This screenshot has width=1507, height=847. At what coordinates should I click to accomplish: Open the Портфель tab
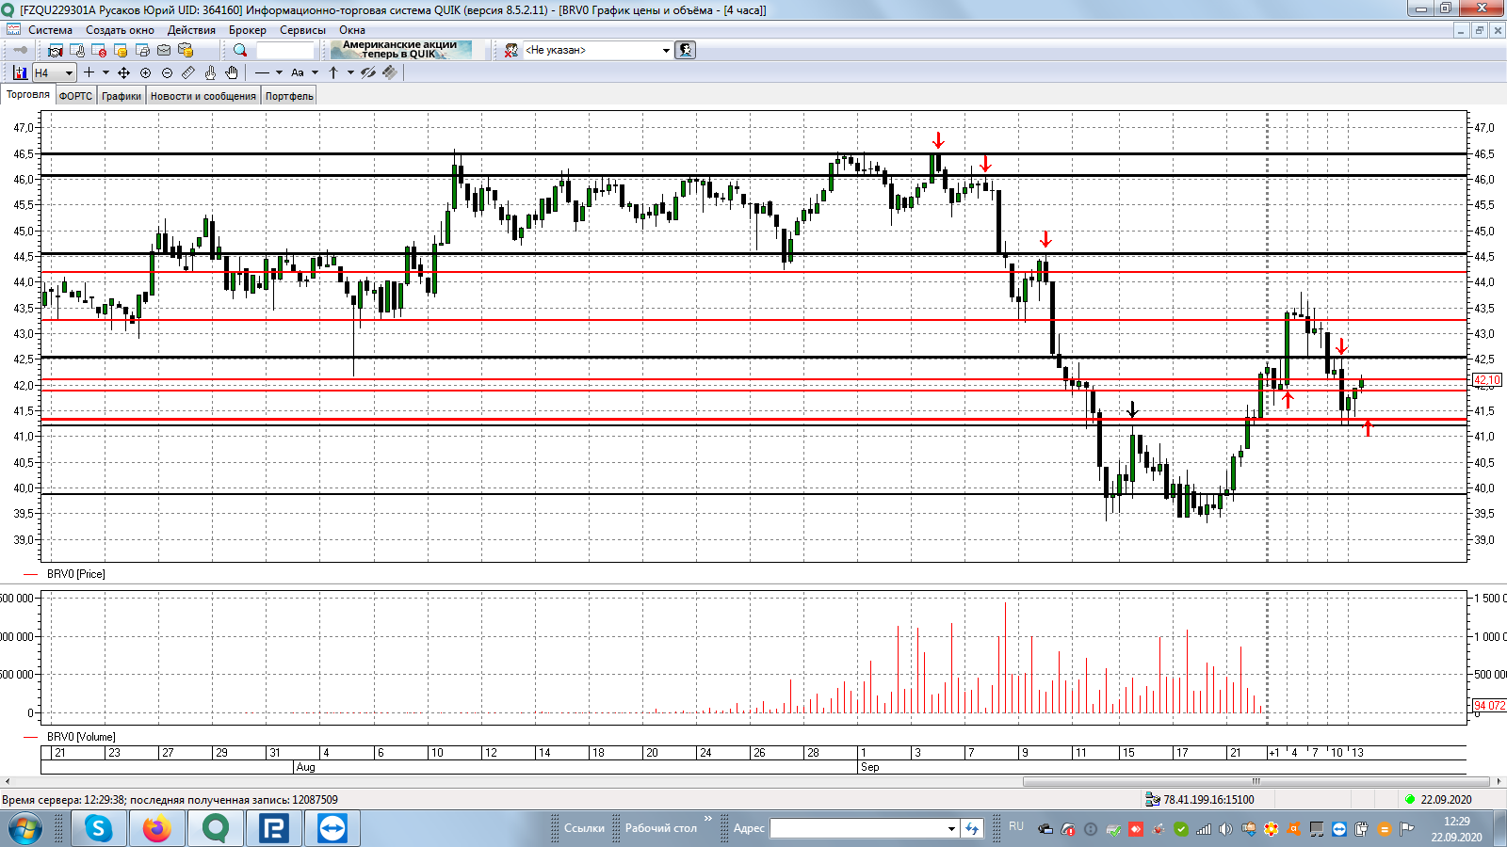[289, 96]
